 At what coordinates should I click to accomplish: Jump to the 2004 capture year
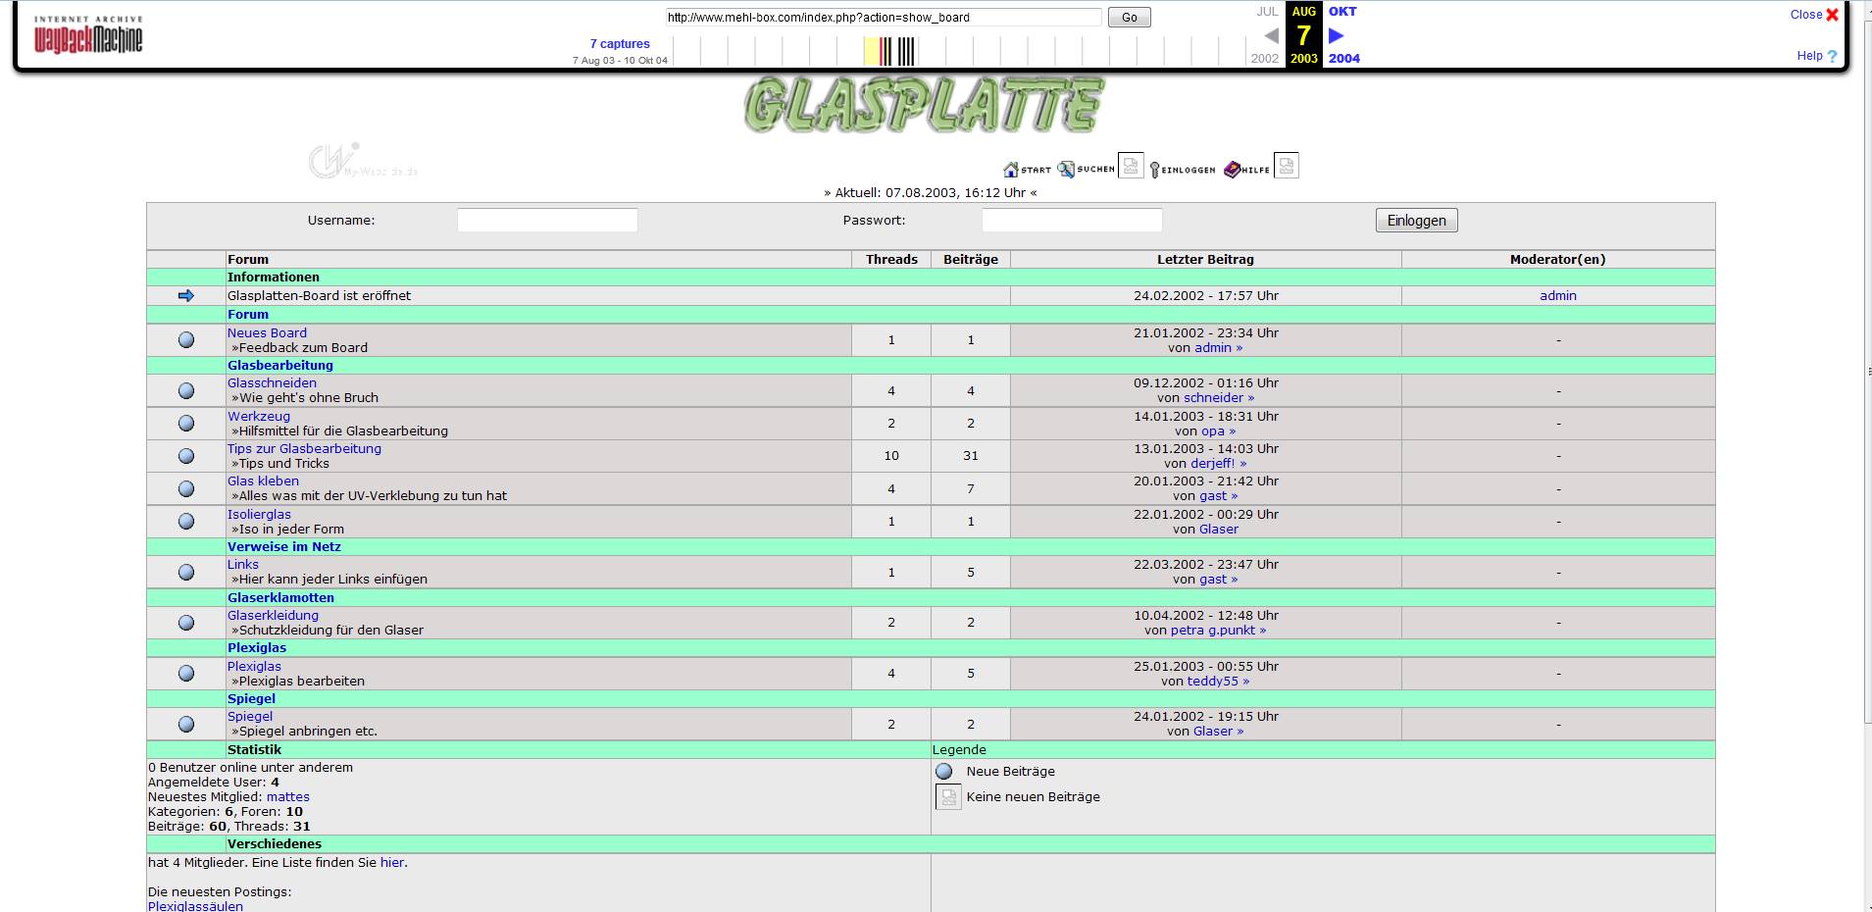1343,59
